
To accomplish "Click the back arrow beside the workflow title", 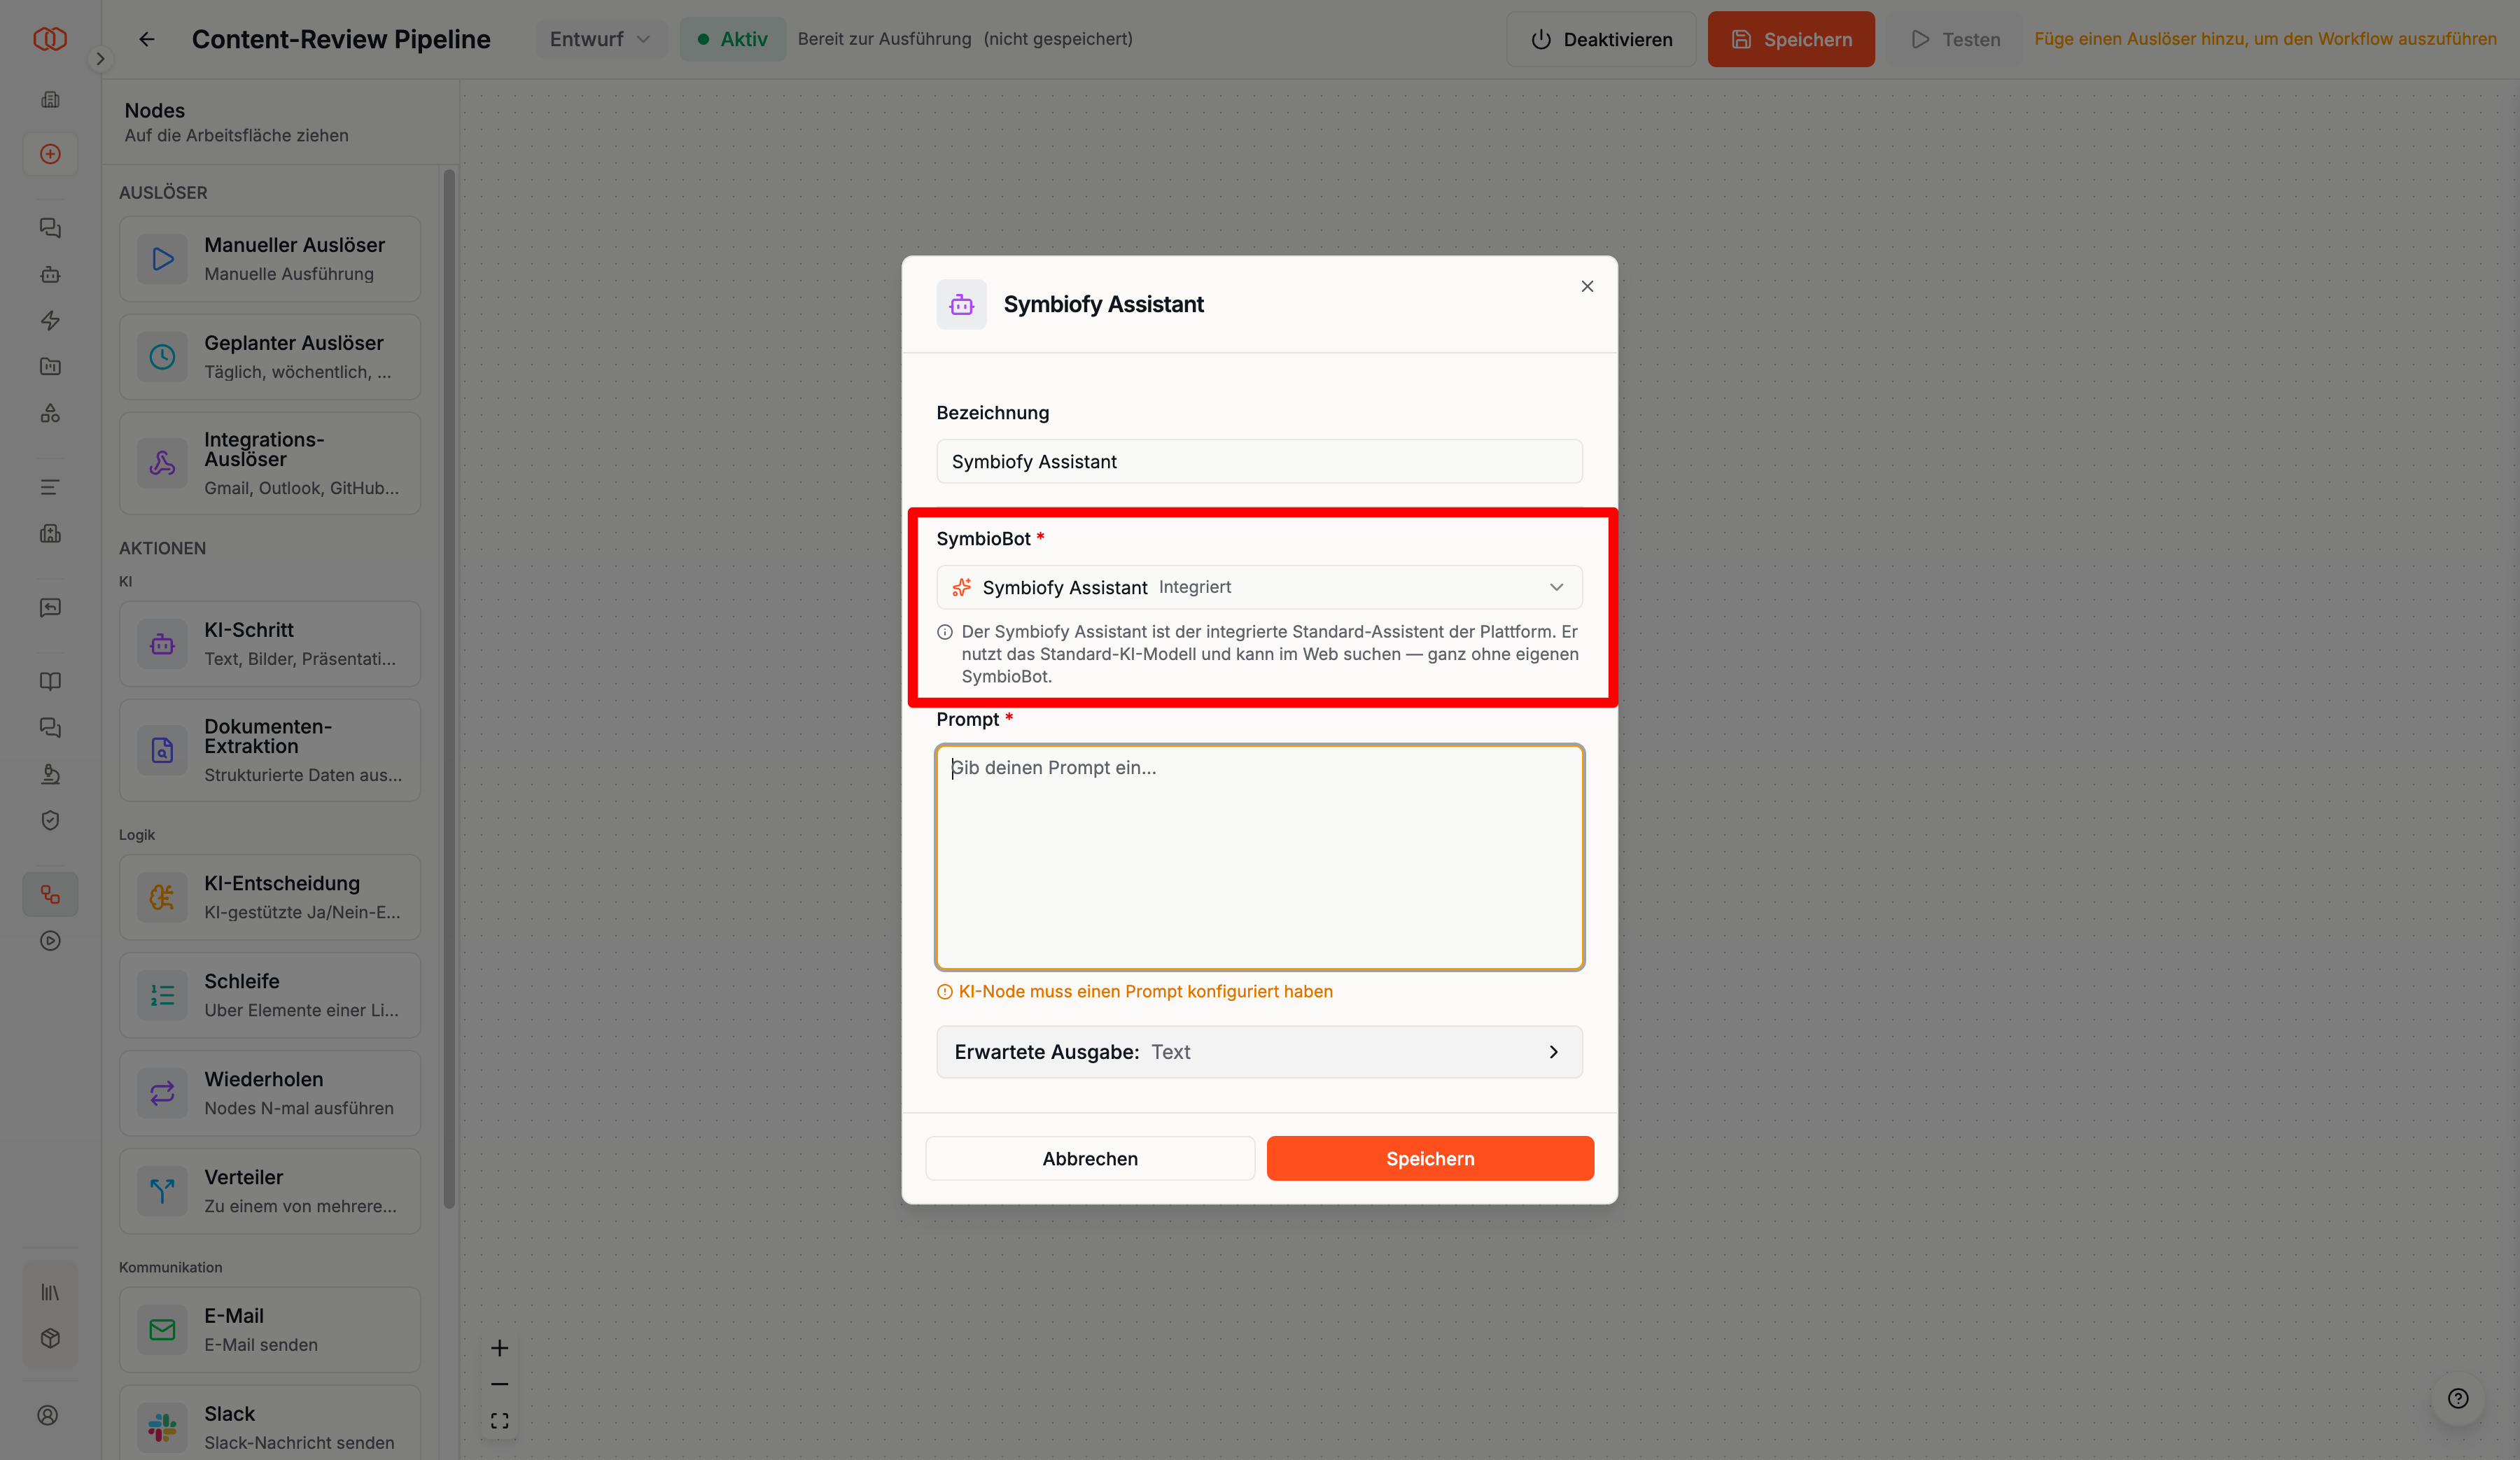I will click(147, 39).
